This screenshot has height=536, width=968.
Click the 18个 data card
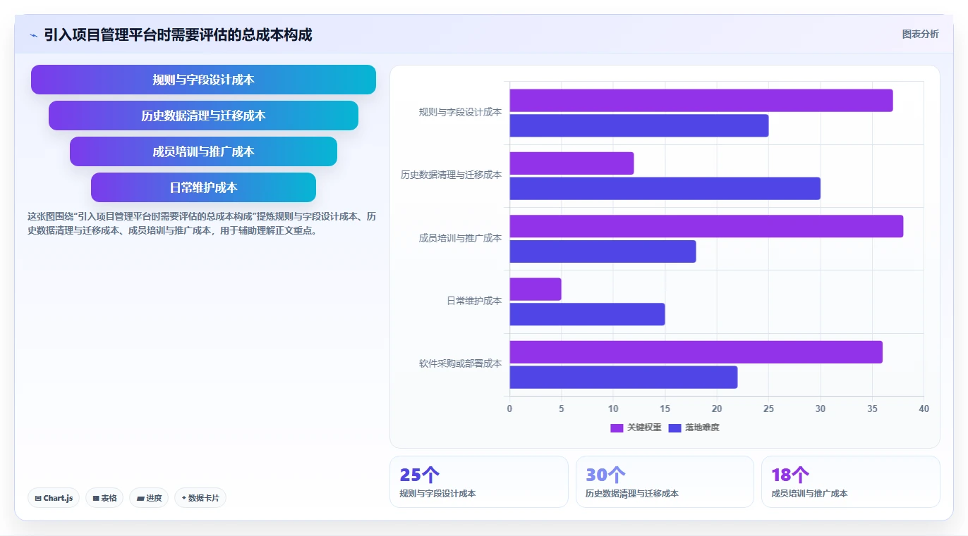point(851,482)
